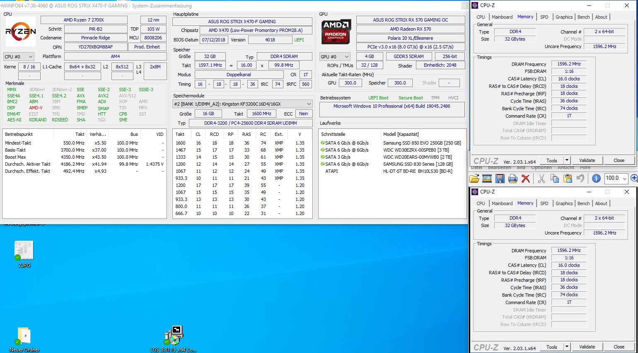Open Bench tab in lower CPU-Z window

pyautogui.click(x=583, y=203)
